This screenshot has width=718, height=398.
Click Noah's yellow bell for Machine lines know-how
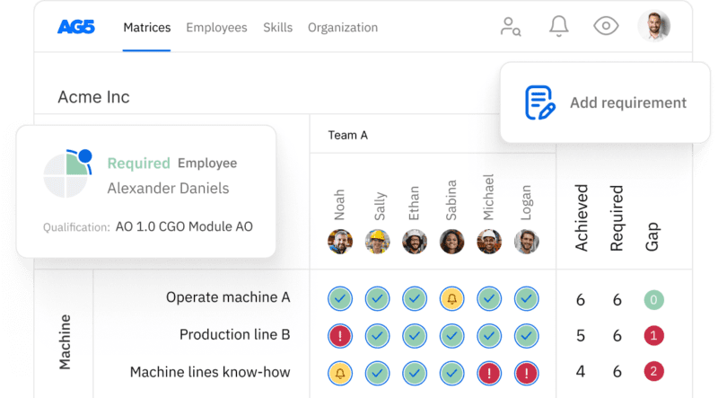tap(339, 372)
